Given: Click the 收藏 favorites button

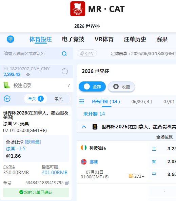Looking at the screenshot, I should [x=121, y=87].
